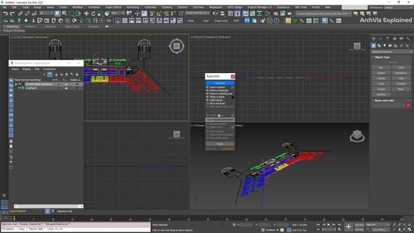Toggle Unlink blocks checkbox
The width and height of the screenshot is (414, 233).
pos(207,100)
